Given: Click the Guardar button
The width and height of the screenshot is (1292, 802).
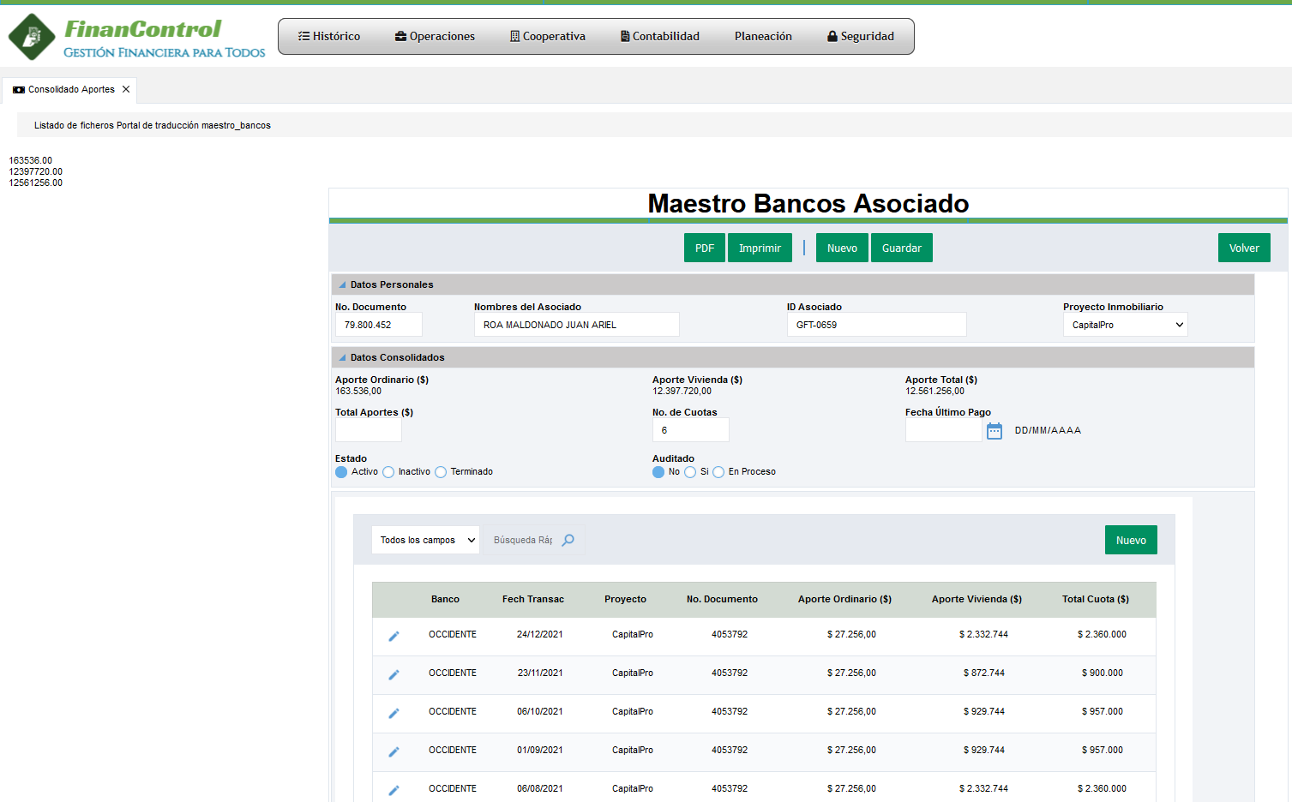Looking at the screenshot, I should tap(902, 248).
